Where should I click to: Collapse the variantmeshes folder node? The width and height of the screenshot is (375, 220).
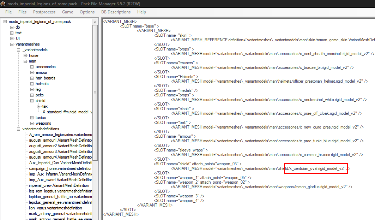(12, 44)
